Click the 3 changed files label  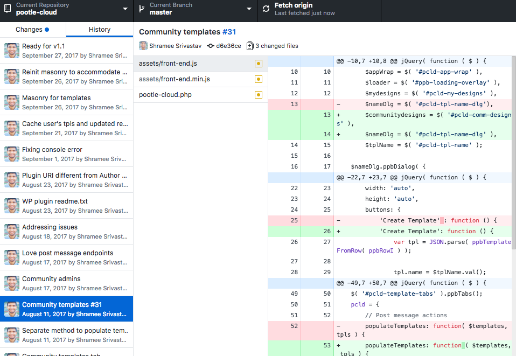click(x=276, y=46)
